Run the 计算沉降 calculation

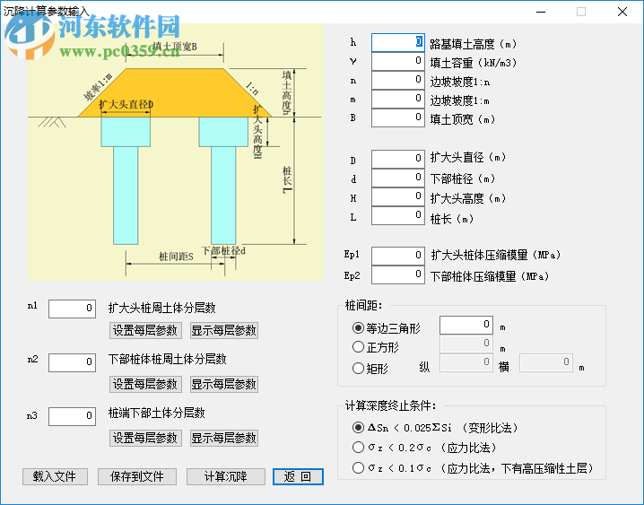tap(226, 476)
